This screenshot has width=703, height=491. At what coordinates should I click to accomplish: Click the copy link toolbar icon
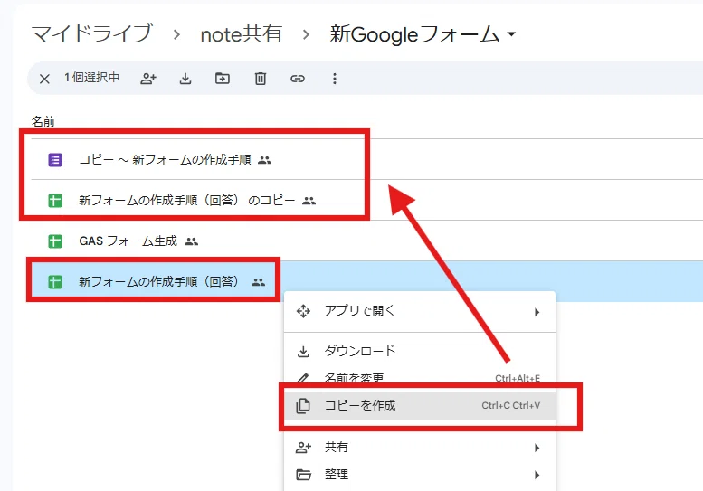pyautogui.click(x=298, y=79)
